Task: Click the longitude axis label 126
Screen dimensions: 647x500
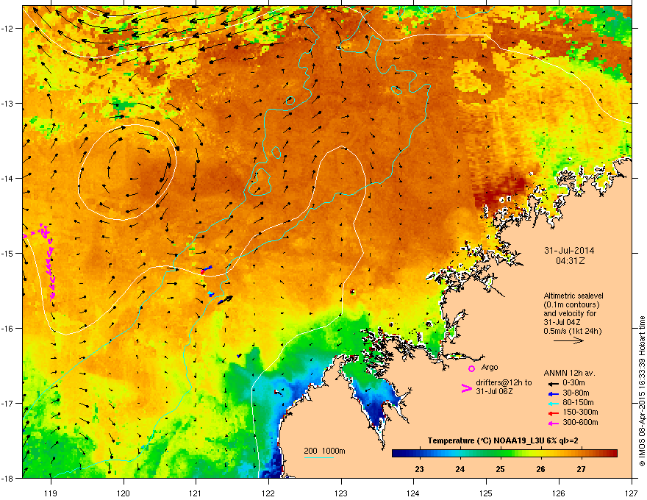Action: click(x=559, y=493)
